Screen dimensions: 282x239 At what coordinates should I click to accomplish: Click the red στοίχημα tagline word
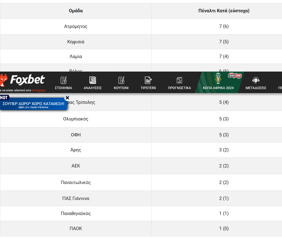[39, 90]
